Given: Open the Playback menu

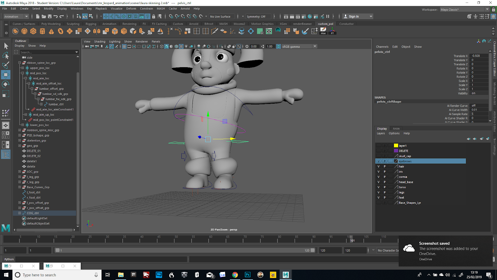Looking at the screenshot, I should click(101, 9).
